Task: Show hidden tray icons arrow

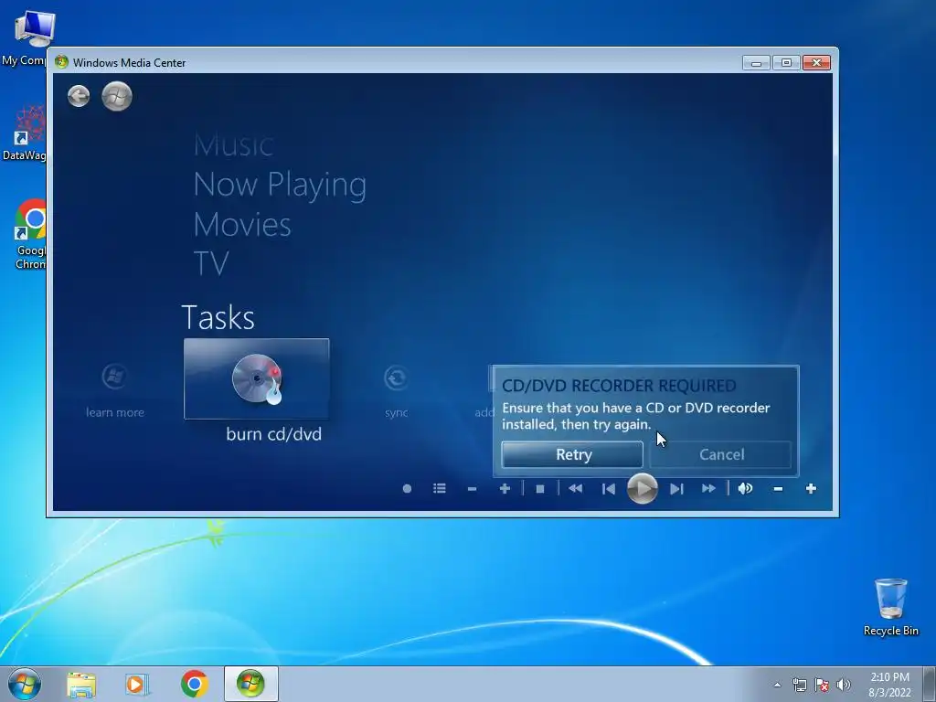Action: 777,685
